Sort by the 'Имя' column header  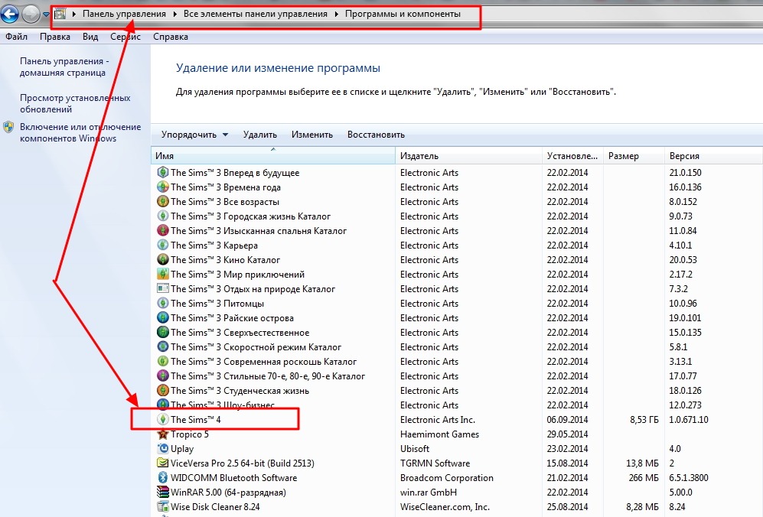pos(273,156)
